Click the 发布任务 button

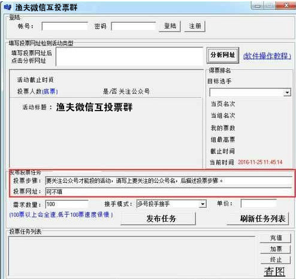pos(158,219)
